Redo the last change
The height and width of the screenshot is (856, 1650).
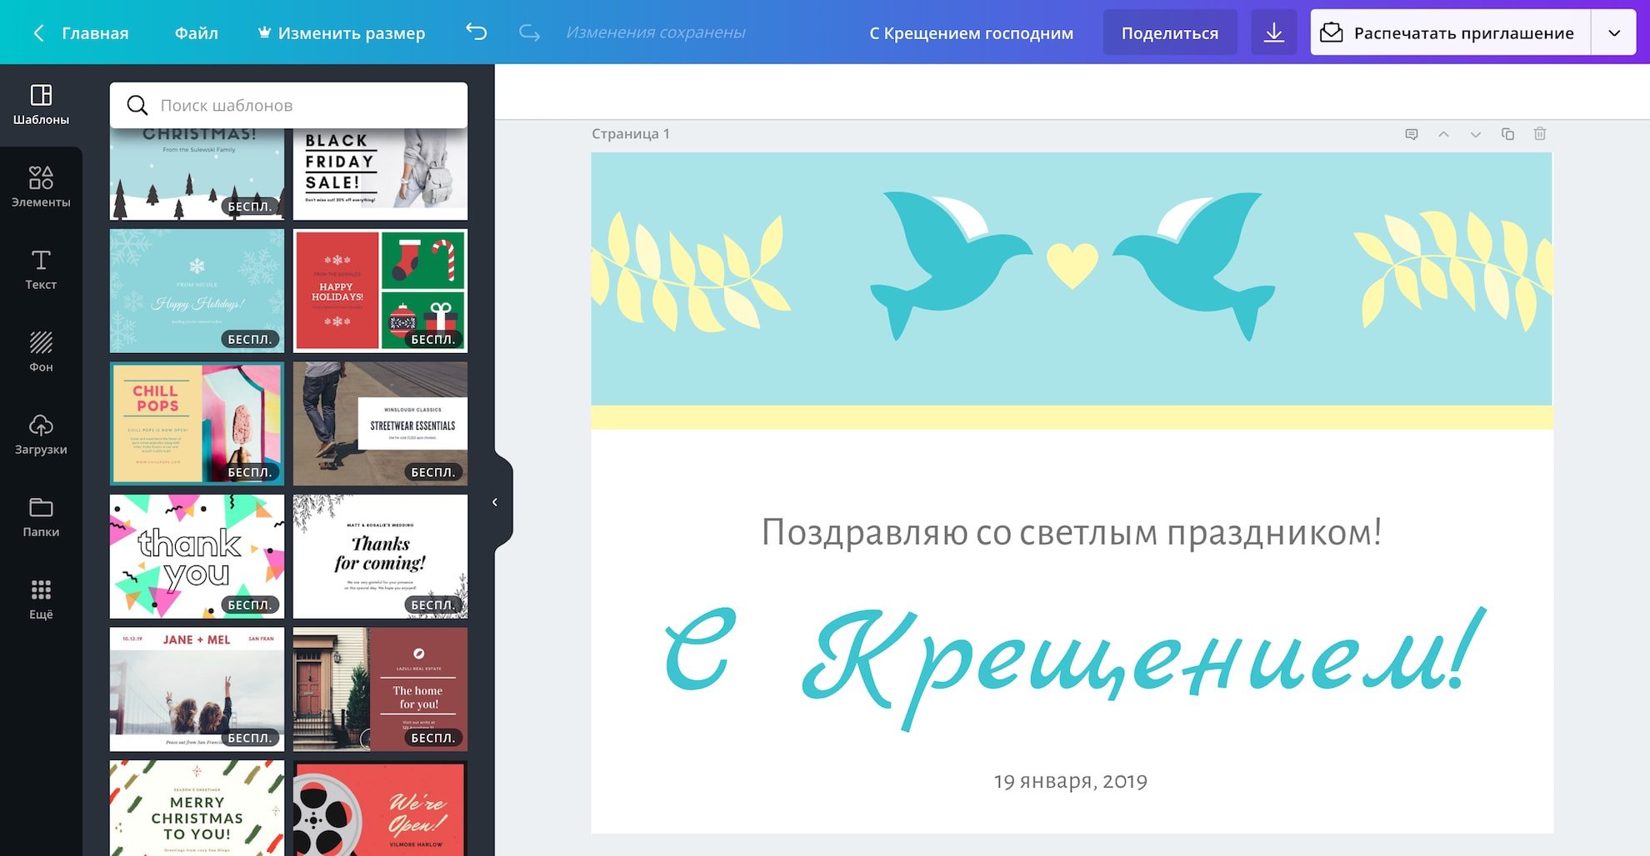[529, 32]
